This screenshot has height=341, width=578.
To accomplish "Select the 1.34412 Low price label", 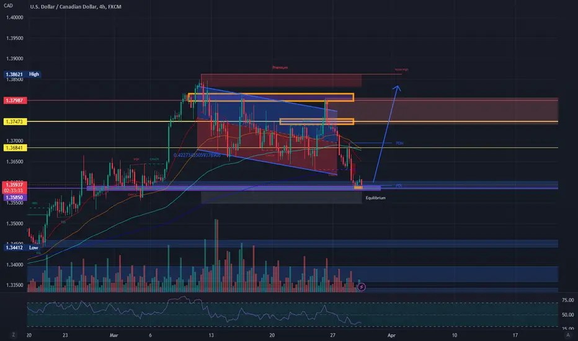I will (x=22, y=248).
